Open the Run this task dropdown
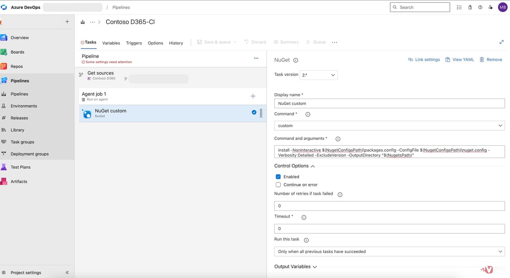The width and height of the screenshot is (510, 278). 389,251
